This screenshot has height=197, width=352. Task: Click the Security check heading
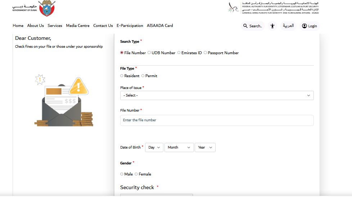(x=137, y=187)
